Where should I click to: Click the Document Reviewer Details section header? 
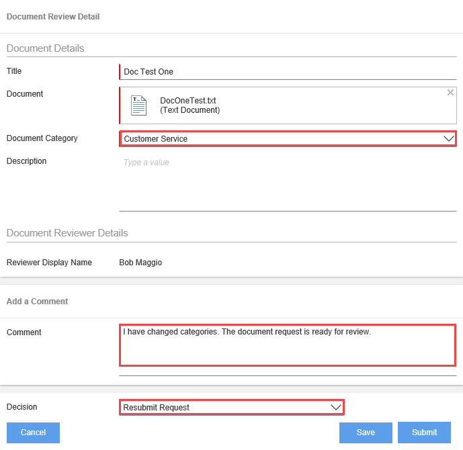[x=67, y=233]
